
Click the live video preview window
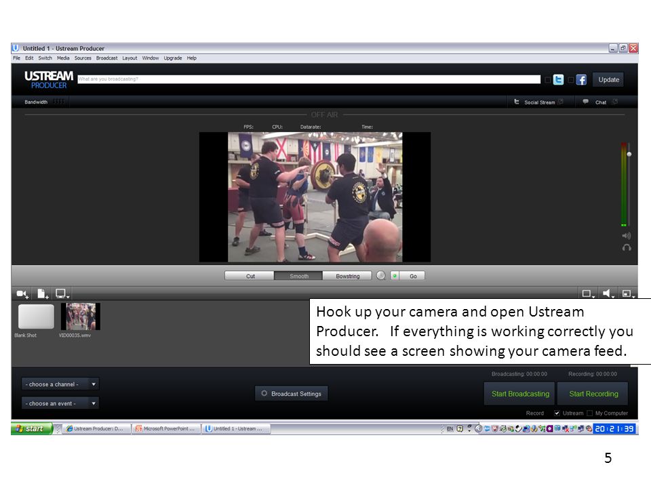pyautogui.click(x=315, y=197)
